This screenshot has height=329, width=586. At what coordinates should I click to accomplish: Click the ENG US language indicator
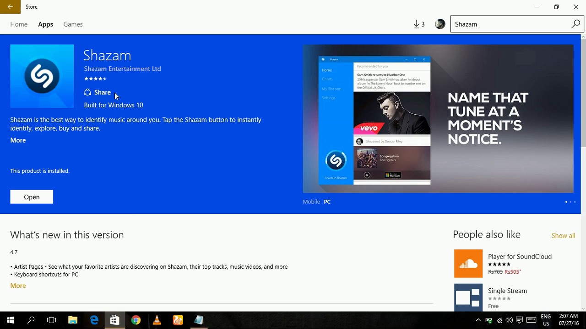coord(546,320)
